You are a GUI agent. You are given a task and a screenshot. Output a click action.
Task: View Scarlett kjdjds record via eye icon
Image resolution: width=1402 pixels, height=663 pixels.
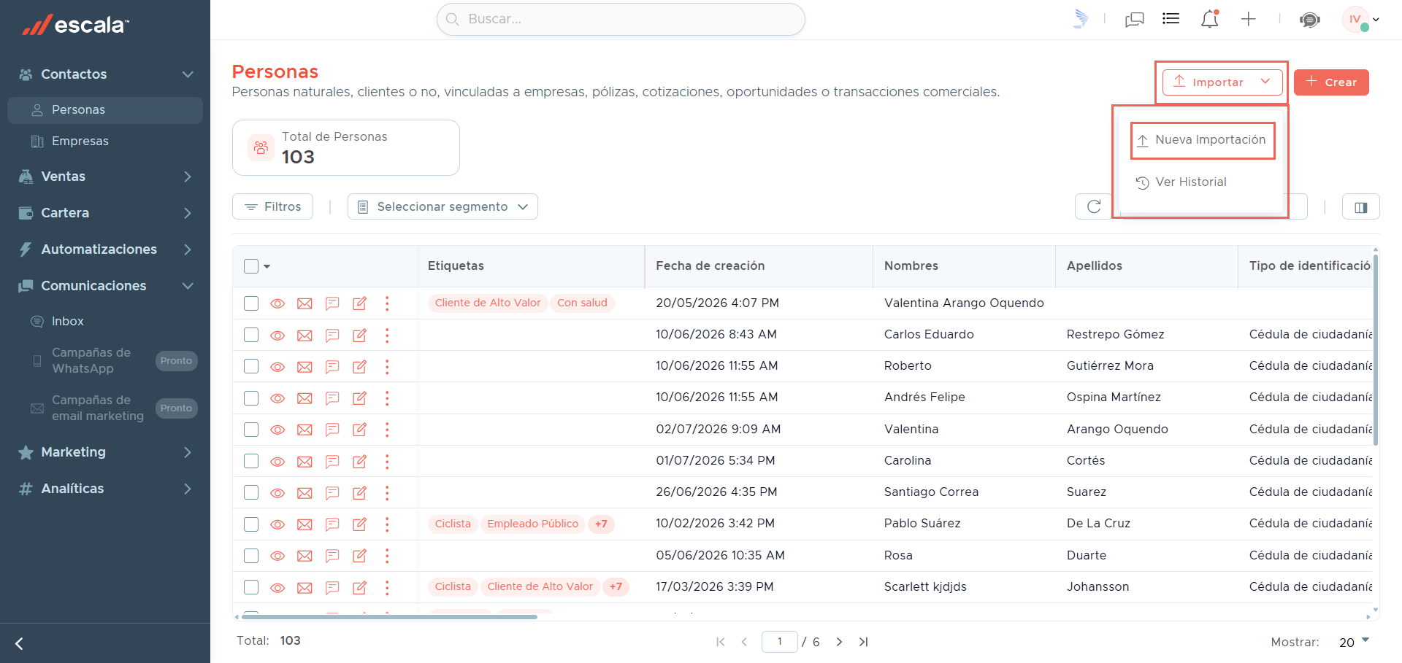(277, 587)
